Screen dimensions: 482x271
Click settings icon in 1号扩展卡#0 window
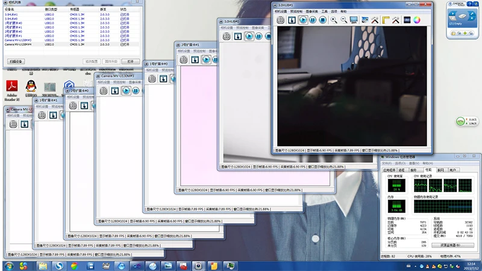pos(152,79)
